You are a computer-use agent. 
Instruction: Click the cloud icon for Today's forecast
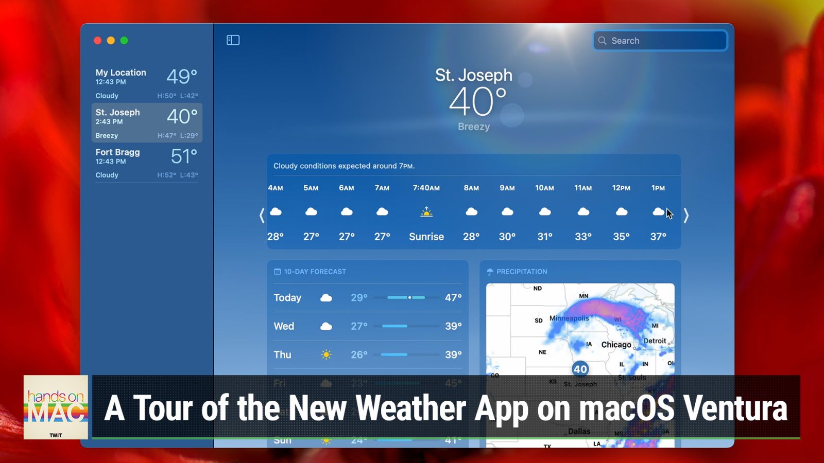327,297
